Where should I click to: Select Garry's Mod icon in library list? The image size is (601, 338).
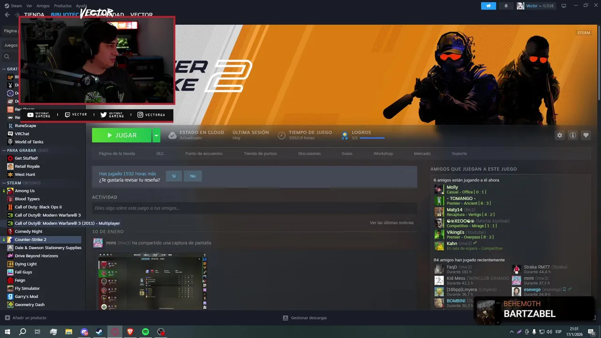click(10, 297)
